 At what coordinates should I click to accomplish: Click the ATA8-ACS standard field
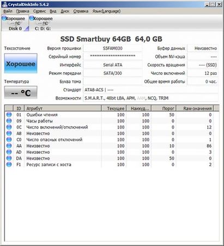pyautogui.click(x=150, y=90)
